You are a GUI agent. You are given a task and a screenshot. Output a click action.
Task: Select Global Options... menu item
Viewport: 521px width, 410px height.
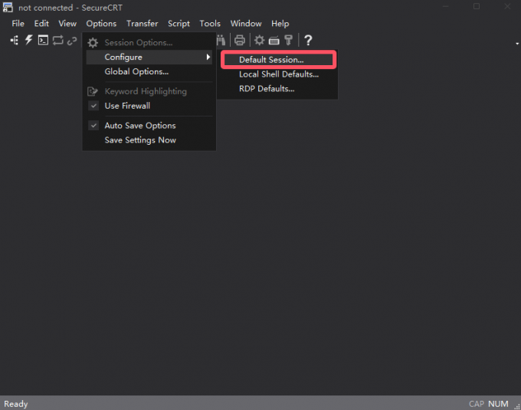coord(149,72)
